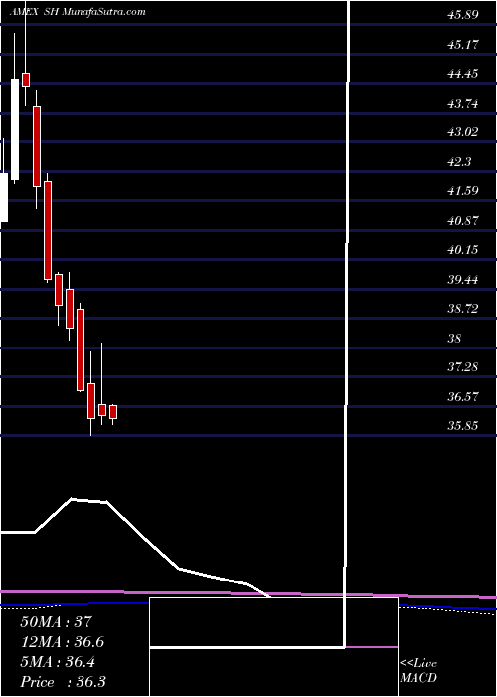Select the 41.59 price axis label
The image size is (497, 697).
pos(463,191)
